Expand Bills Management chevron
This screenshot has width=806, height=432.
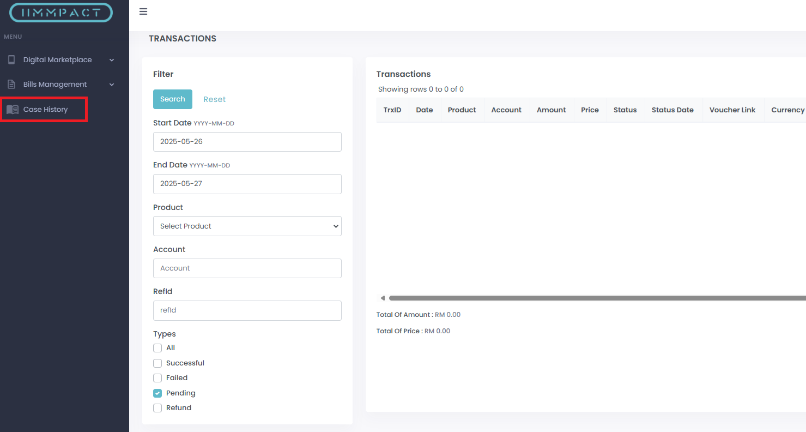[112, 85]
